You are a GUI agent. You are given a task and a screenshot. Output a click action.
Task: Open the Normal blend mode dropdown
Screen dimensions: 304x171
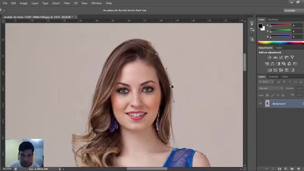(x=271, y=88)
